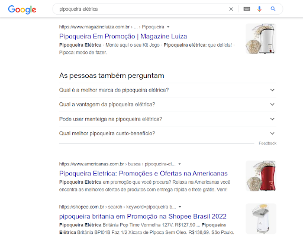Expand 'Qual melhor pipoqueira custo-benefício' question
The height and width of the screenshot is (238, 303).
tap(167, 133)
